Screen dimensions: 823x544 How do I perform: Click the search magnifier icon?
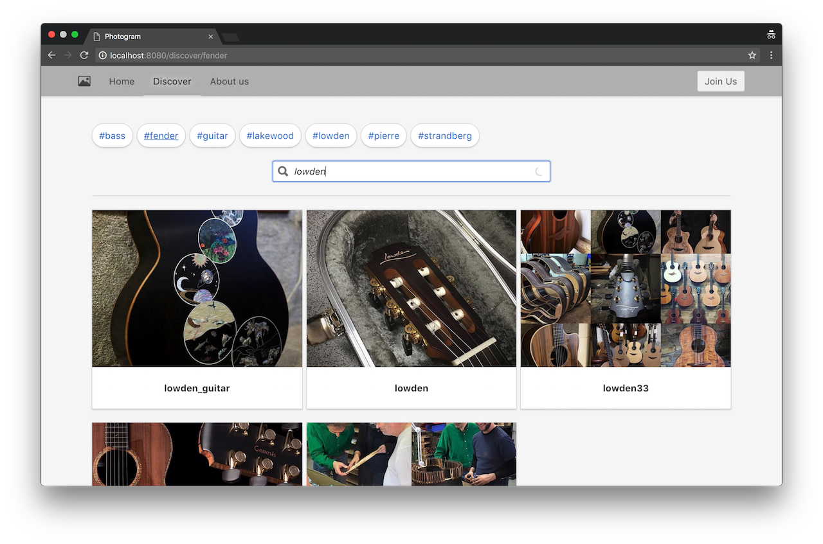point(283,171)
